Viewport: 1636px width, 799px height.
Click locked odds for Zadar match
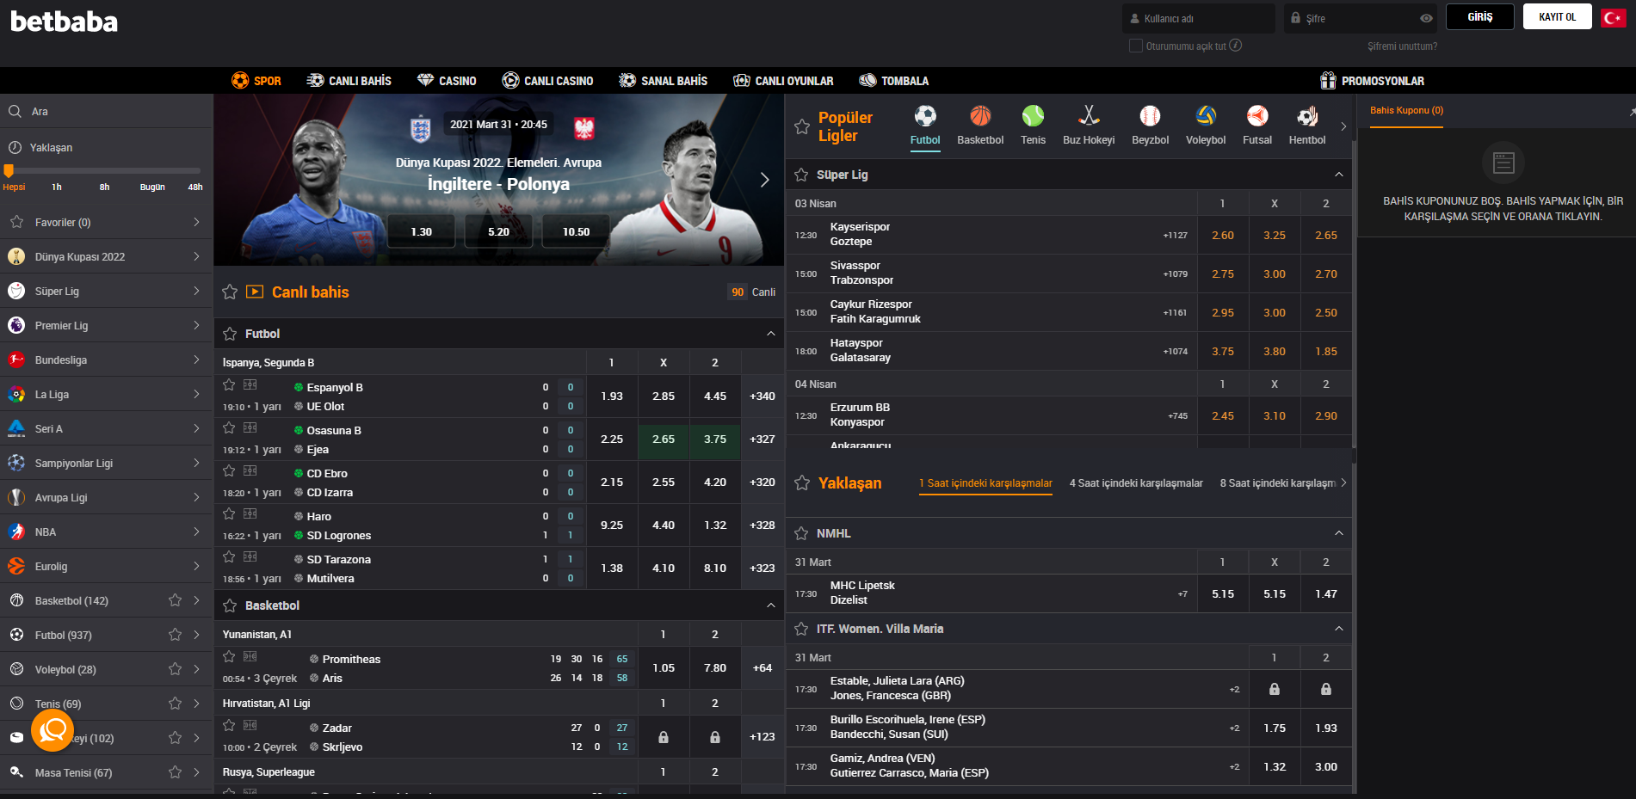click(664, 737)
